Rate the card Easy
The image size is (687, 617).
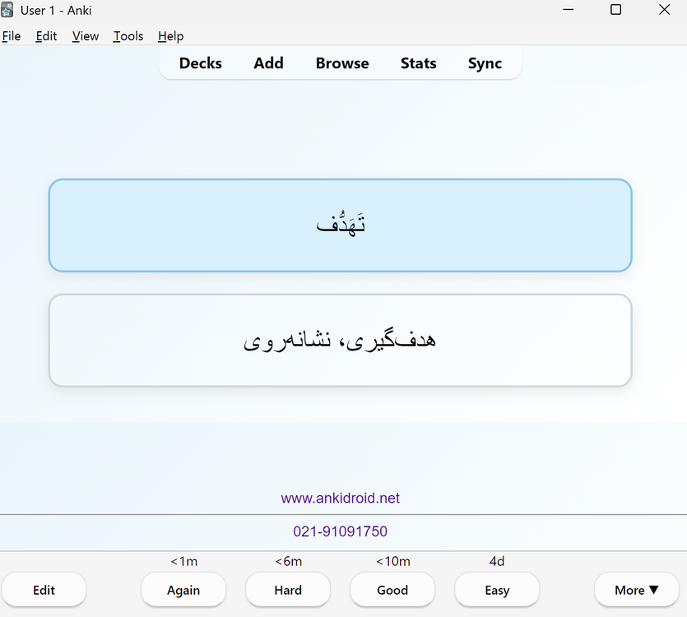tap(497, 590)
